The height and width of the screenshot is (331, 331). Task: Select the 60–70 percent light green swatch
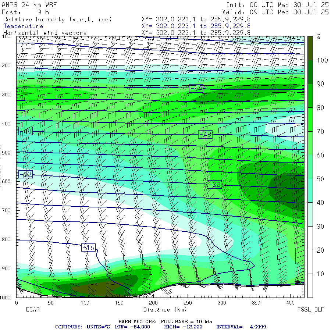pos(310,143)
